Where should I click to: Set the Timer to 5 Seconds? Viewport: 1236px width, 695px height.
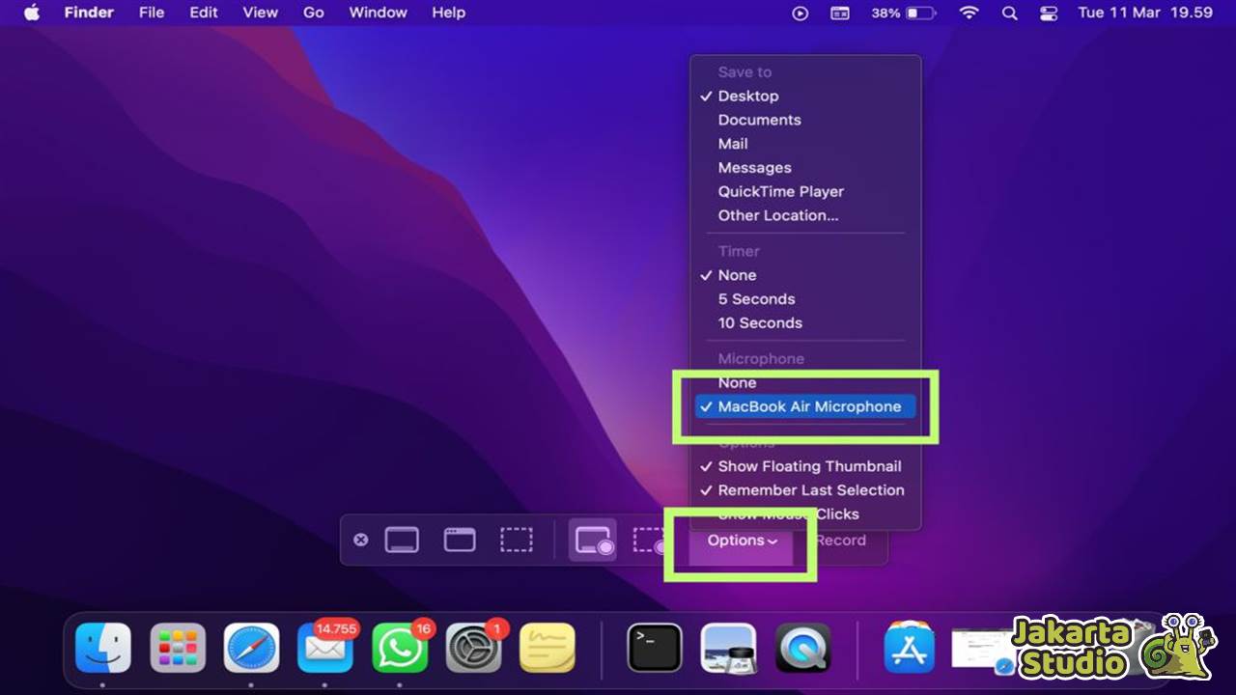[756, 299]
